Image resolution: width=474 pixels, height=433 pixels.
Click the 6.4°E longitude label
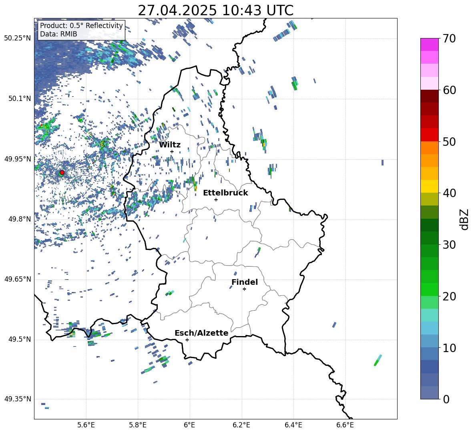(293, 425)
